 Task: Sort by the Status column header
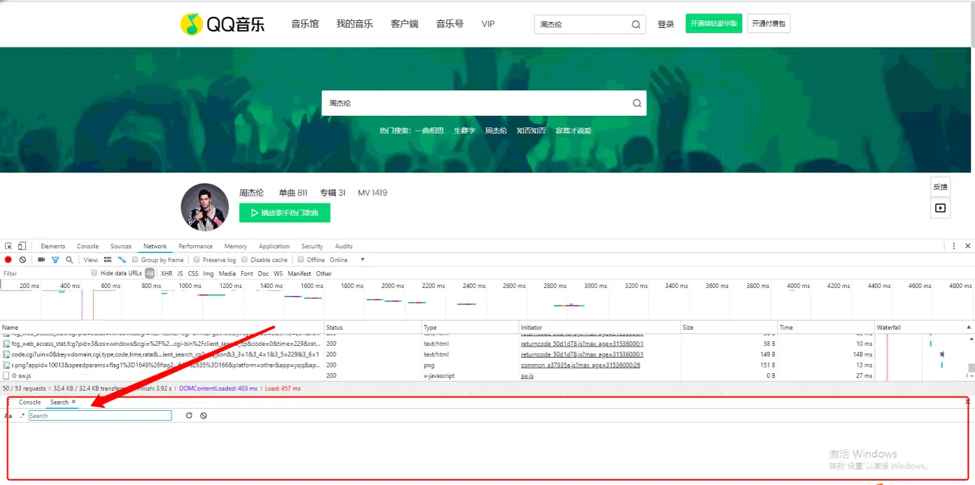(x=373, y=328)
